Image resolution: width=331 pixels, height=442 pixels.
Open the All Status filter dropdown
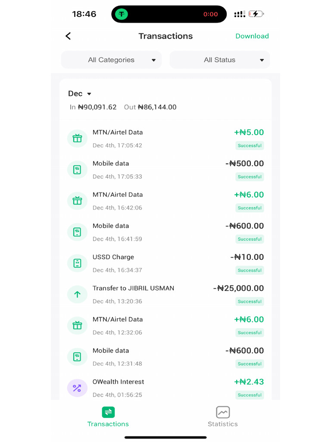coord(220,60)
